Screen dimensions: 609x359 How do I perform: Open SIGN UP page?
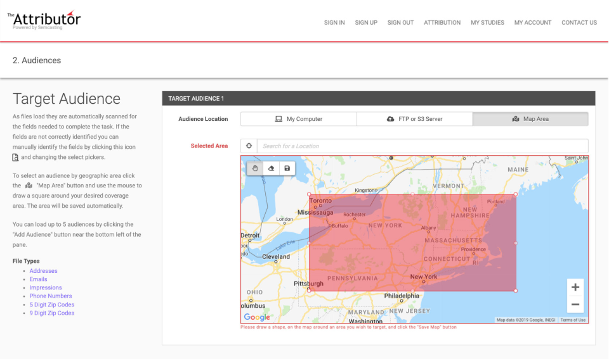[366, 23]
